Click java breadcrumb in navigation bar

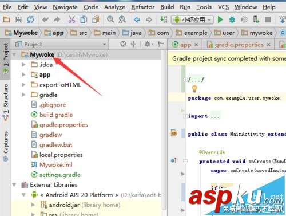(x=132, y=33)
